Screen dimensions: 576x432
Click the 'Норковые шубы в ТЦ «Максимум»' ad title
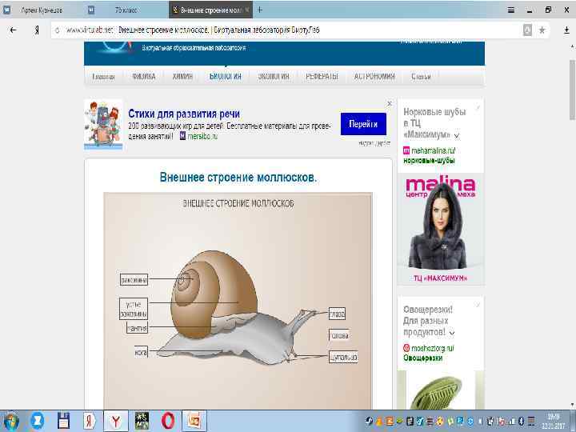click(x=434, y=122)
